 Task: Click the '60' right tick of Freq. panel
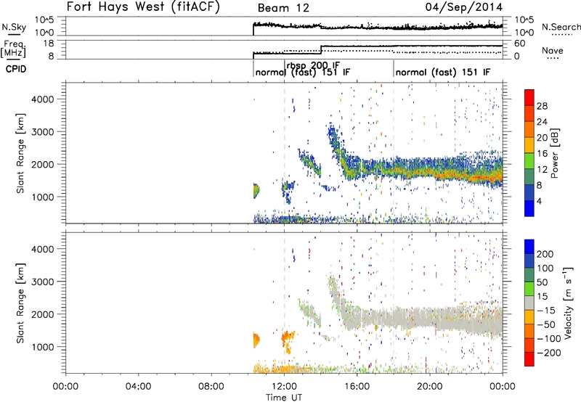pyautogui.click(x=520, y=44)
